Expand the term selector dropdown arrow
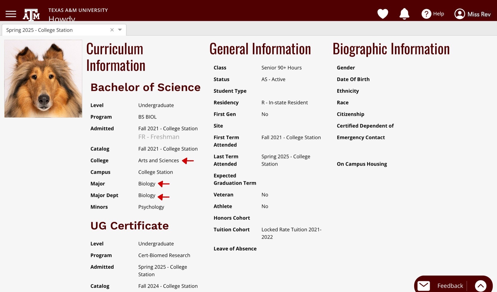The height and width of the screenshot is (292, 497). [x=120, y=30]
